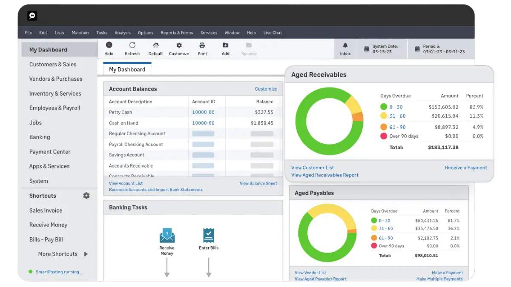Open the Lists menu
The width and height of the screenshot is (511, 287).
(x=60, y=33)
